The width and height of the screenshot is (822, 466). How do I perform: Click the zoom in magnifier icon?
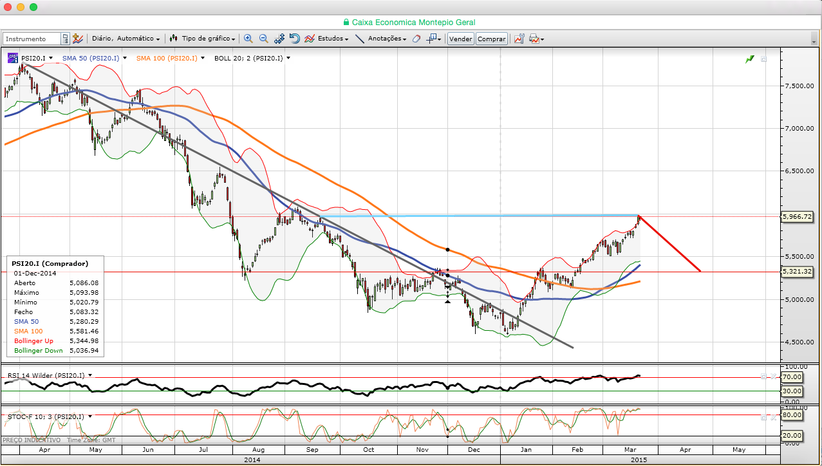(248, 39)
